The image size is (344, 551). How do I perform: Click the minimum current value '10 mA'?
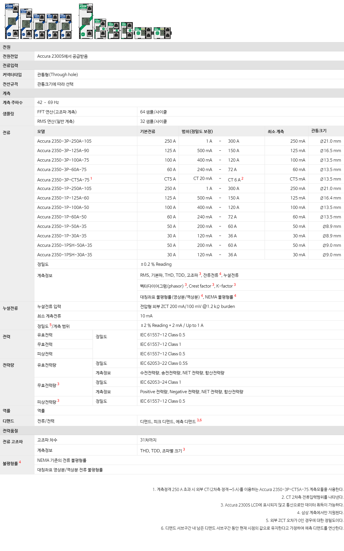tap(146, 316)
